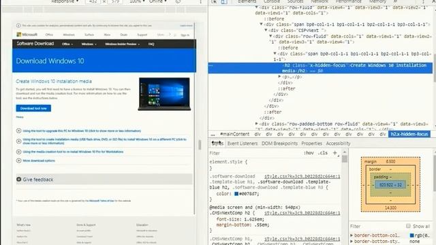Viewport: 436px width, 245px height.
Task: Expand border-bottom-color computed property
Action: [352, 235]
